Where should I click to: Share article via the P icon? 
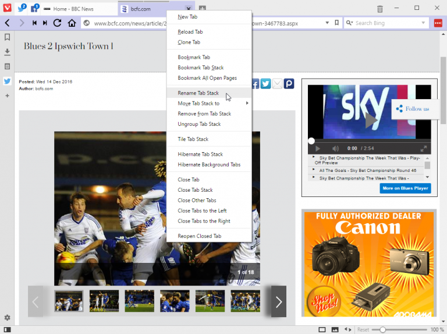(x=289, y=83)
